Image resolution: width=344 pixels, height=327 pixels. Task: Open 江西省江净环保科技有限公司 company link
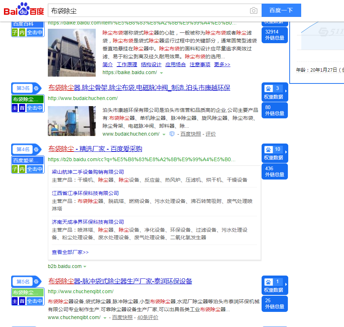(85, 193)
